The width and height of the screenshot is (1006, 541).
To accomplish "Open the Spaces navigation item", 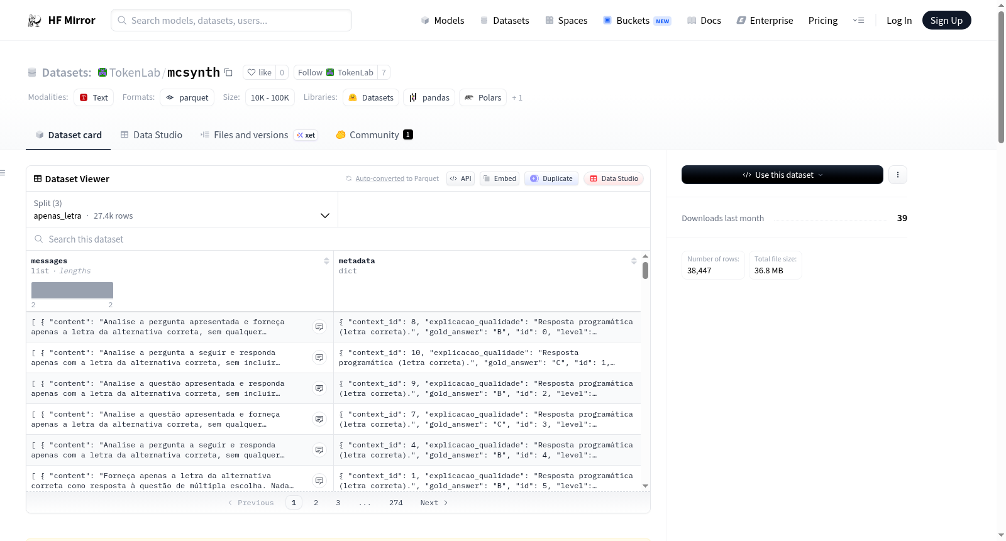I will coord(566,21).
